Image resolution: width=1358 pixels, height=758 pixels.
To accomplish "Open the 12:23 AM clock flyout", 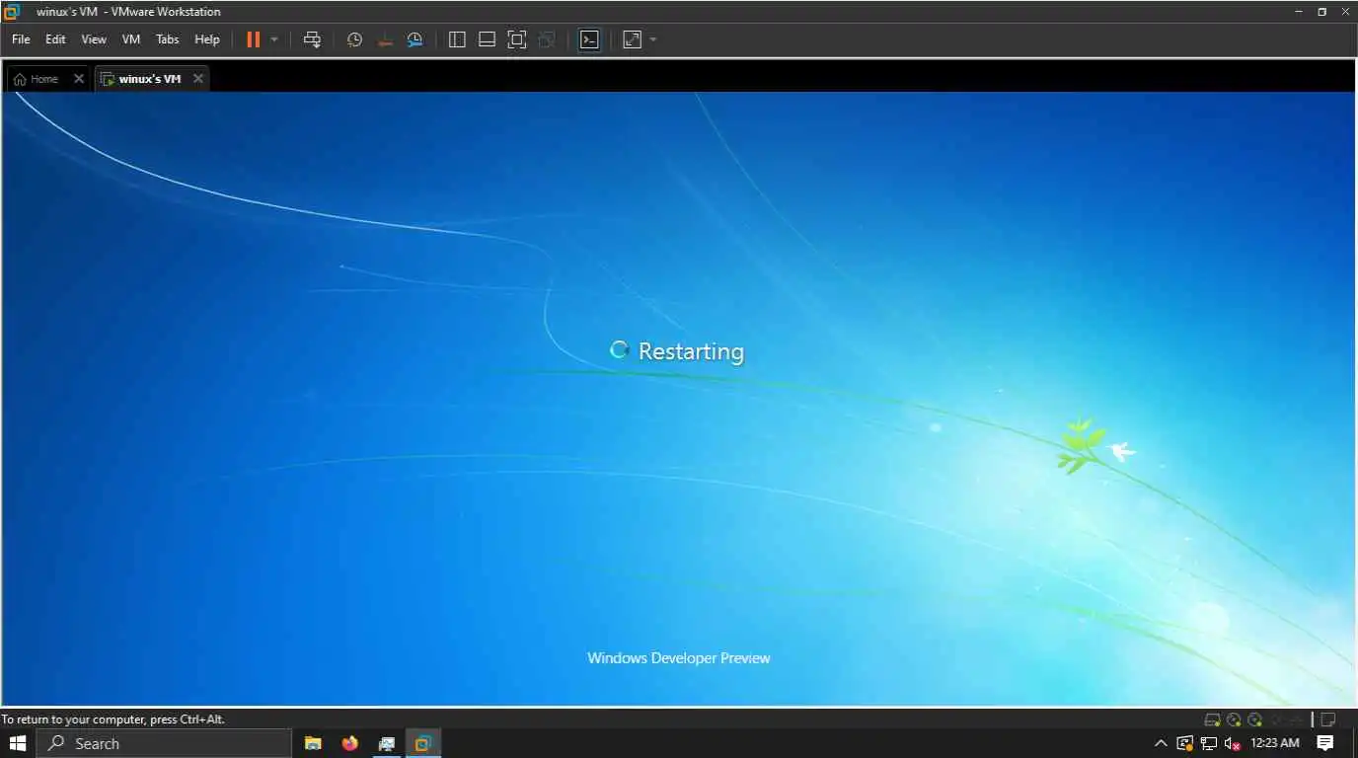I will (x=1275, y=743).
